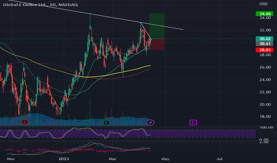Screen dimensions: 277x163
Task: Click the Mar label on time axis
Action: (113, 159)
